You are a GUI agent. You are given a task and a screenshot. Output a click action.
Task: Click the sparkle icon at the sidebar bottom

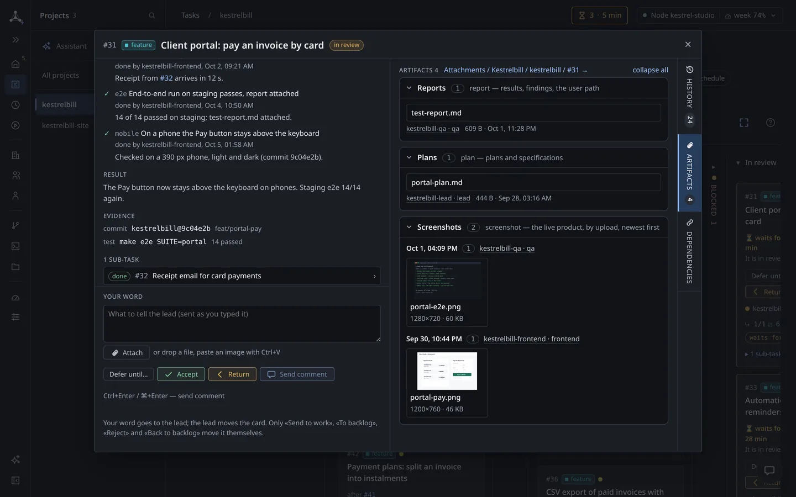[x=15, y=459]
